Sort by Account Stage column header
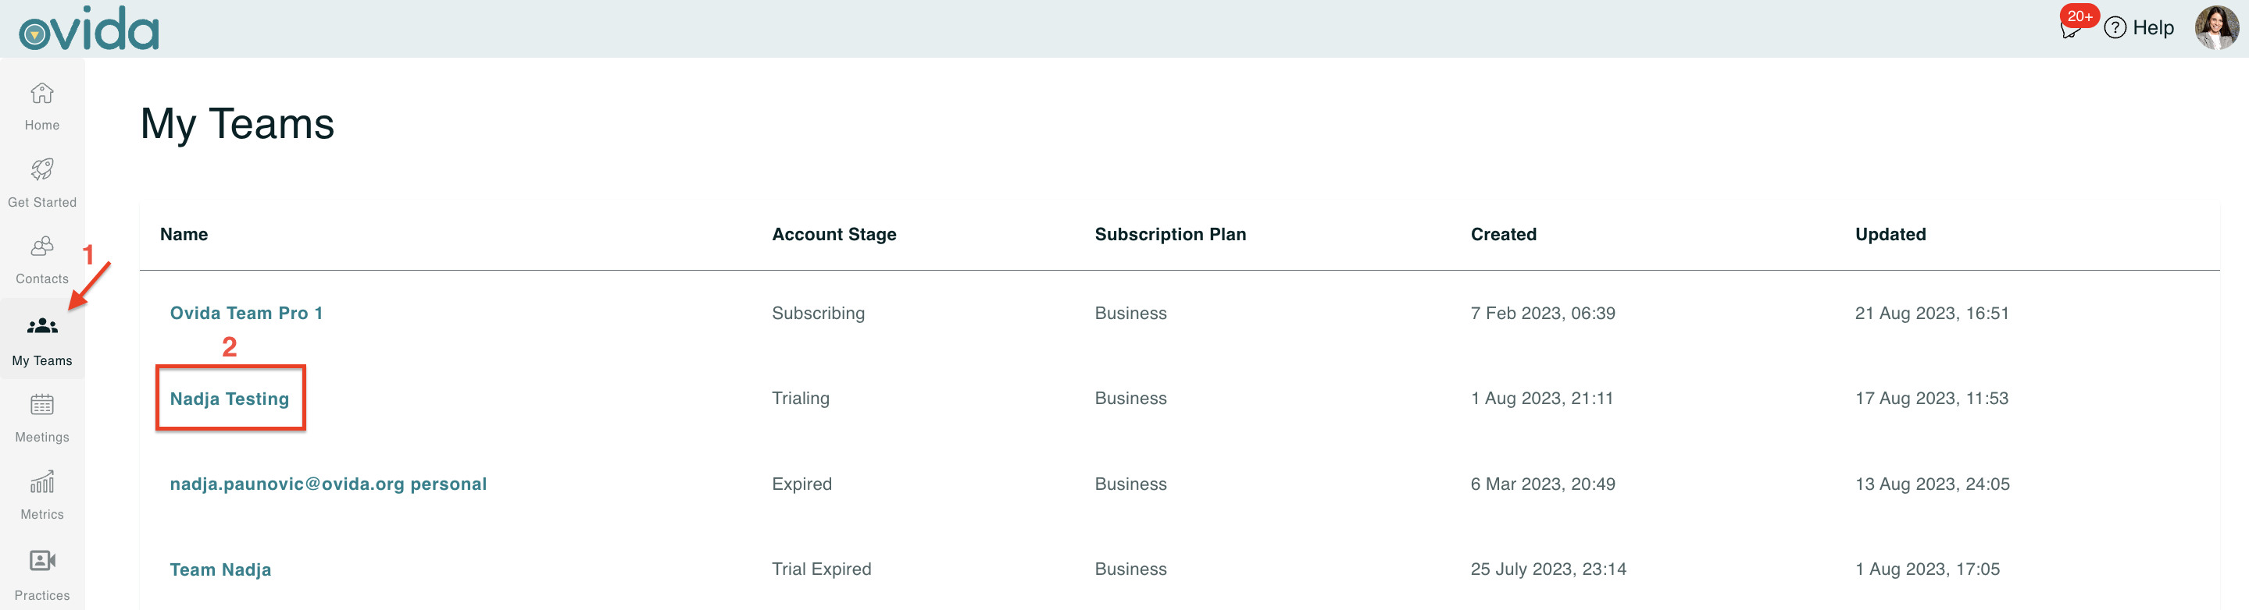The width and height of the screenshot is (2249, 610). pos(834,235)
